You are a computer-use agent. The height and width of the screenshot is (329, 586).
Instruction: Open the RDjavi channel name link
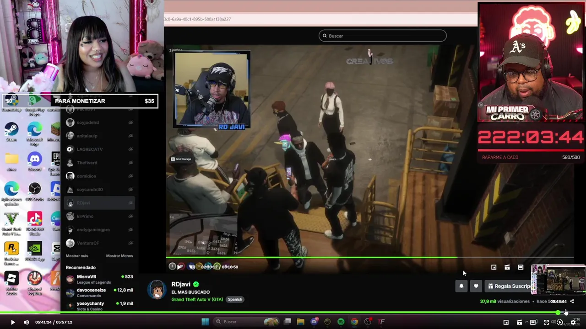pyautogui.click(x=181, y=284)
